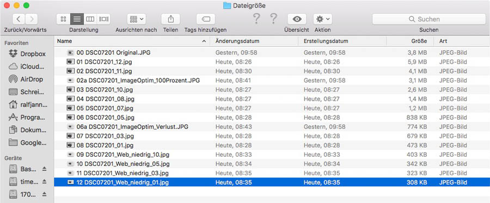Image resolution: width=490 pixels, height=203 pixels.
Task: Open iCloud in the sidebar
Action: coord(27,66)
